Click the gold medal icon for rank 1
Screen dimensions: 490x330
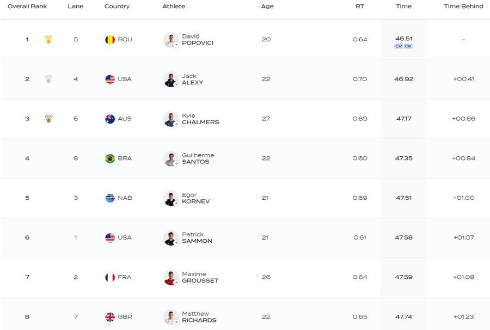coord(48,39)
